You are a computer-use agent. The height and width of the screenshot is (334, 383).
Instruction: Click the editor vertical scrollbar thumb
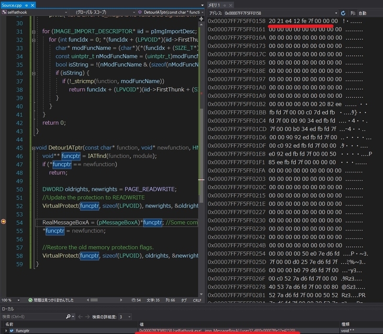(x=201, y=156)
